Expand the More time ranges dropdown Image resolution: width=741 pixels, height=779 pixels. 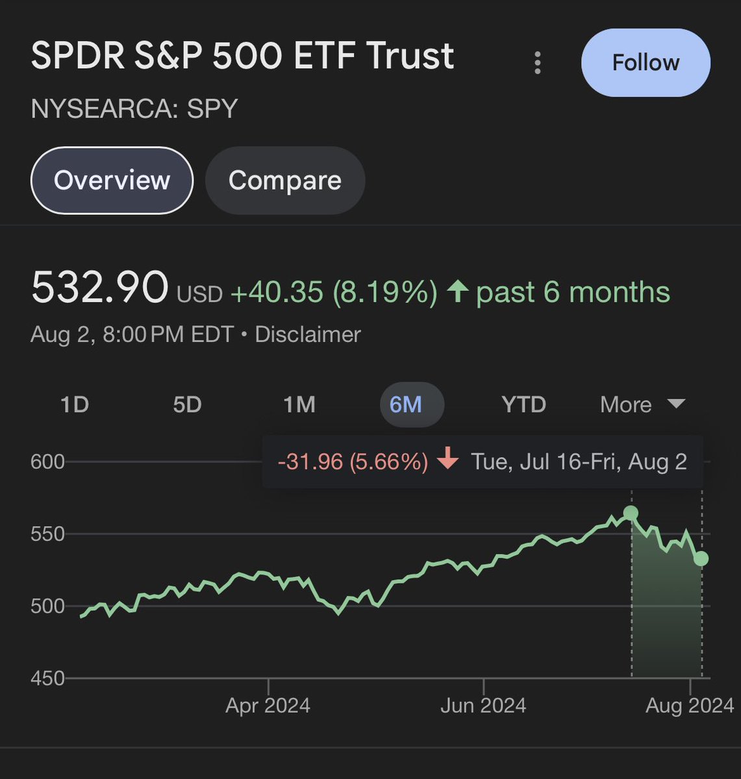[x=642, y=404]
